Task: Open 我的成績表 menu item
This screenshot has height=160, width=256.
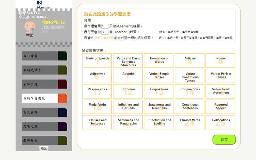Action: pyautogui.click(x=44, y=70)
